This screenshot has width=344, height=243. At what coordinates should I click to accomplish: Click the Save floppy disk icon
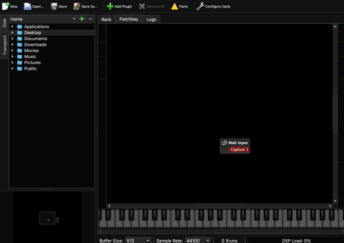[x=54, y=6]
